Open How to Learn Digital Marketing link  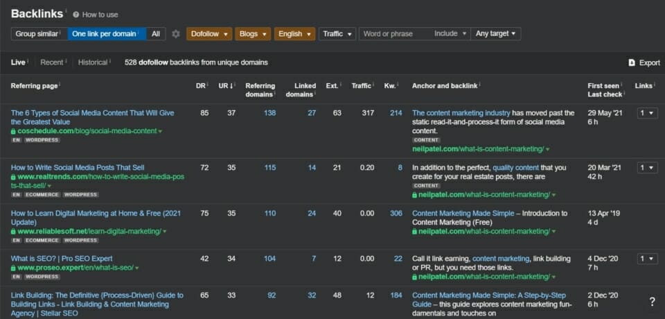[96, 218]
